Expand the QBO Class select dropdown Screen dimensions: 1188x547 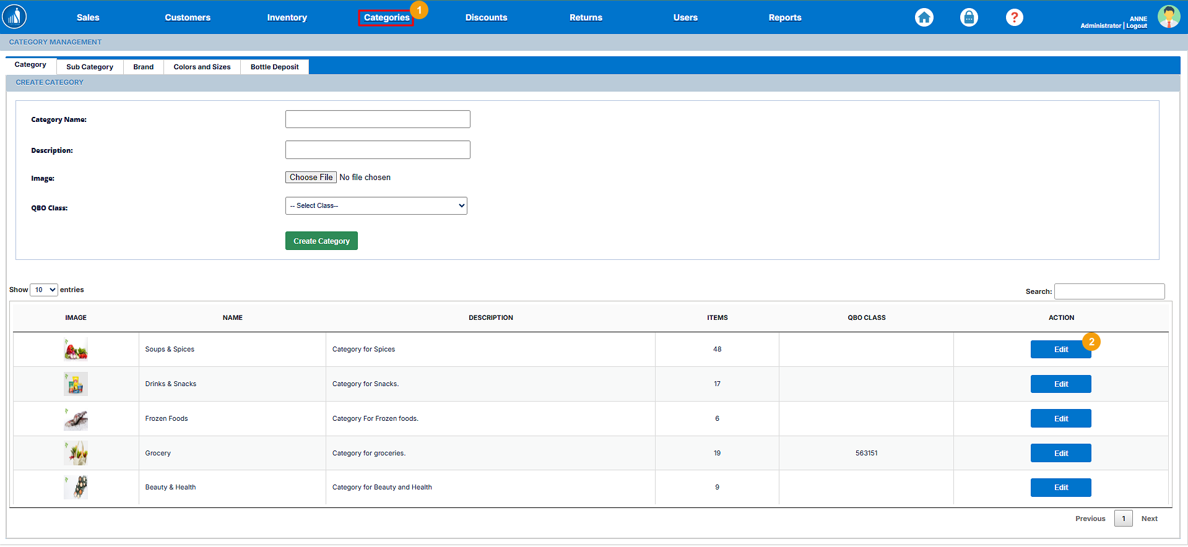coord(376,206)
